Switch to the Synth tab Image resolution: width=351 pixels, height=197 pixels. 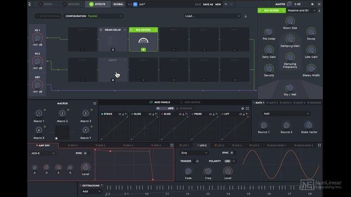pos(46,4)
